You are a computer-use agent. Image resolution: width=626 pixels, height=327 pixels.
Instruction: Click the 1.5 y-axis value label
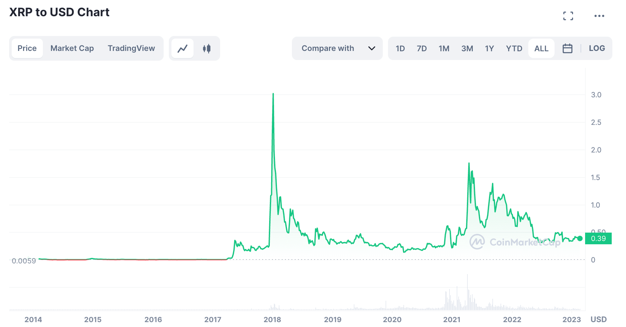(595, 177)
